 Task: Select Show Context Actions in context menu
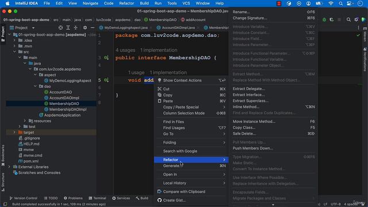[191, 80]
